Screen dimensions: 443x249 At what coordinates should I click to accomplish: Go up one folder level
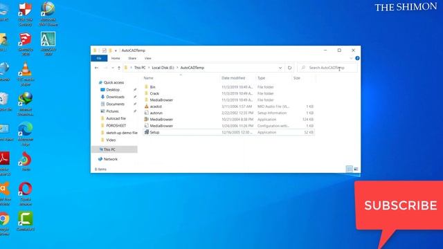pos(119,68)
